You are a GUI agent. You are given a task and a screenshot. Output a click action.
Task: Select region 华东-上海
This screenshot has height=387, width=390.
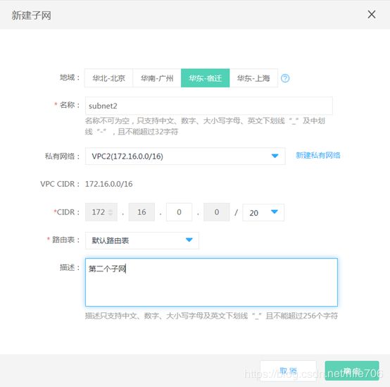click(x=253, y=78)
